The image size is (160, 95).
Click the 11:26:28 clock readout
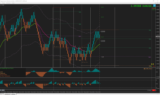[149, 90]
